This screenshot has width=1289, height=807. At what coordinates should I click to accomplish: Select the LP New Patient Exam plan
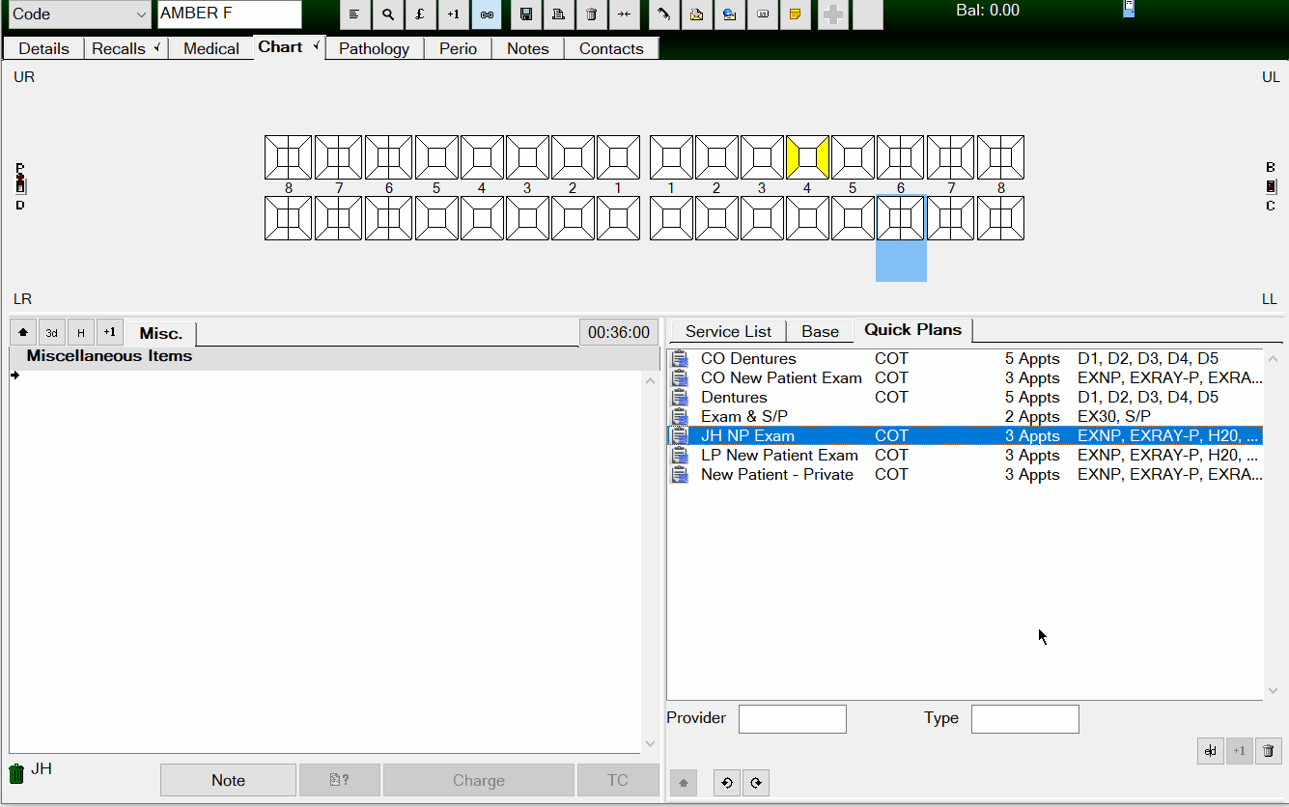[778, 455]
